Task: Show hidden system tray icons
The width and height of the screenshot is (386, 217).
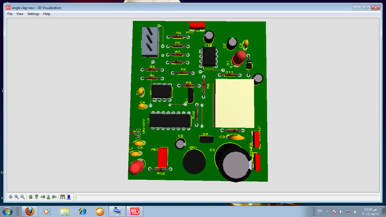Action: (328, 211)
